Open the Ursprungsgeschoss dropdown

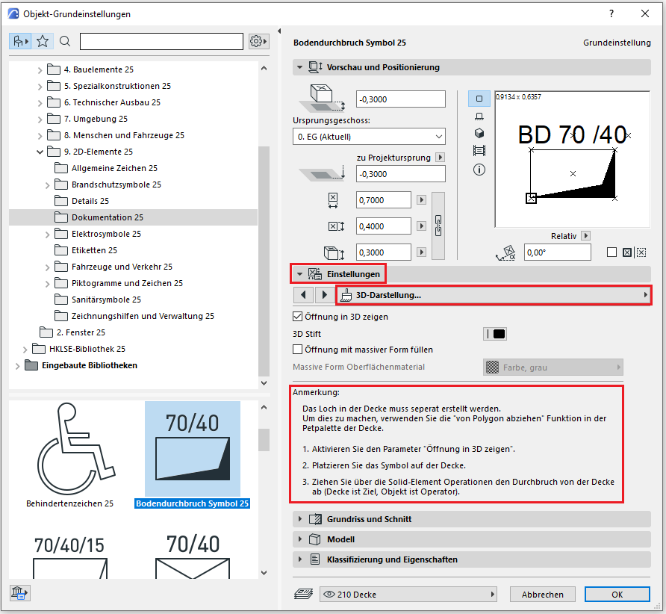(x=369, y=137)
